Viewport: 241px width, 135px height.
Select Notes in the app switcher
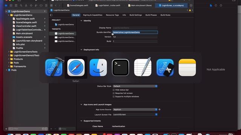(187, 67)
